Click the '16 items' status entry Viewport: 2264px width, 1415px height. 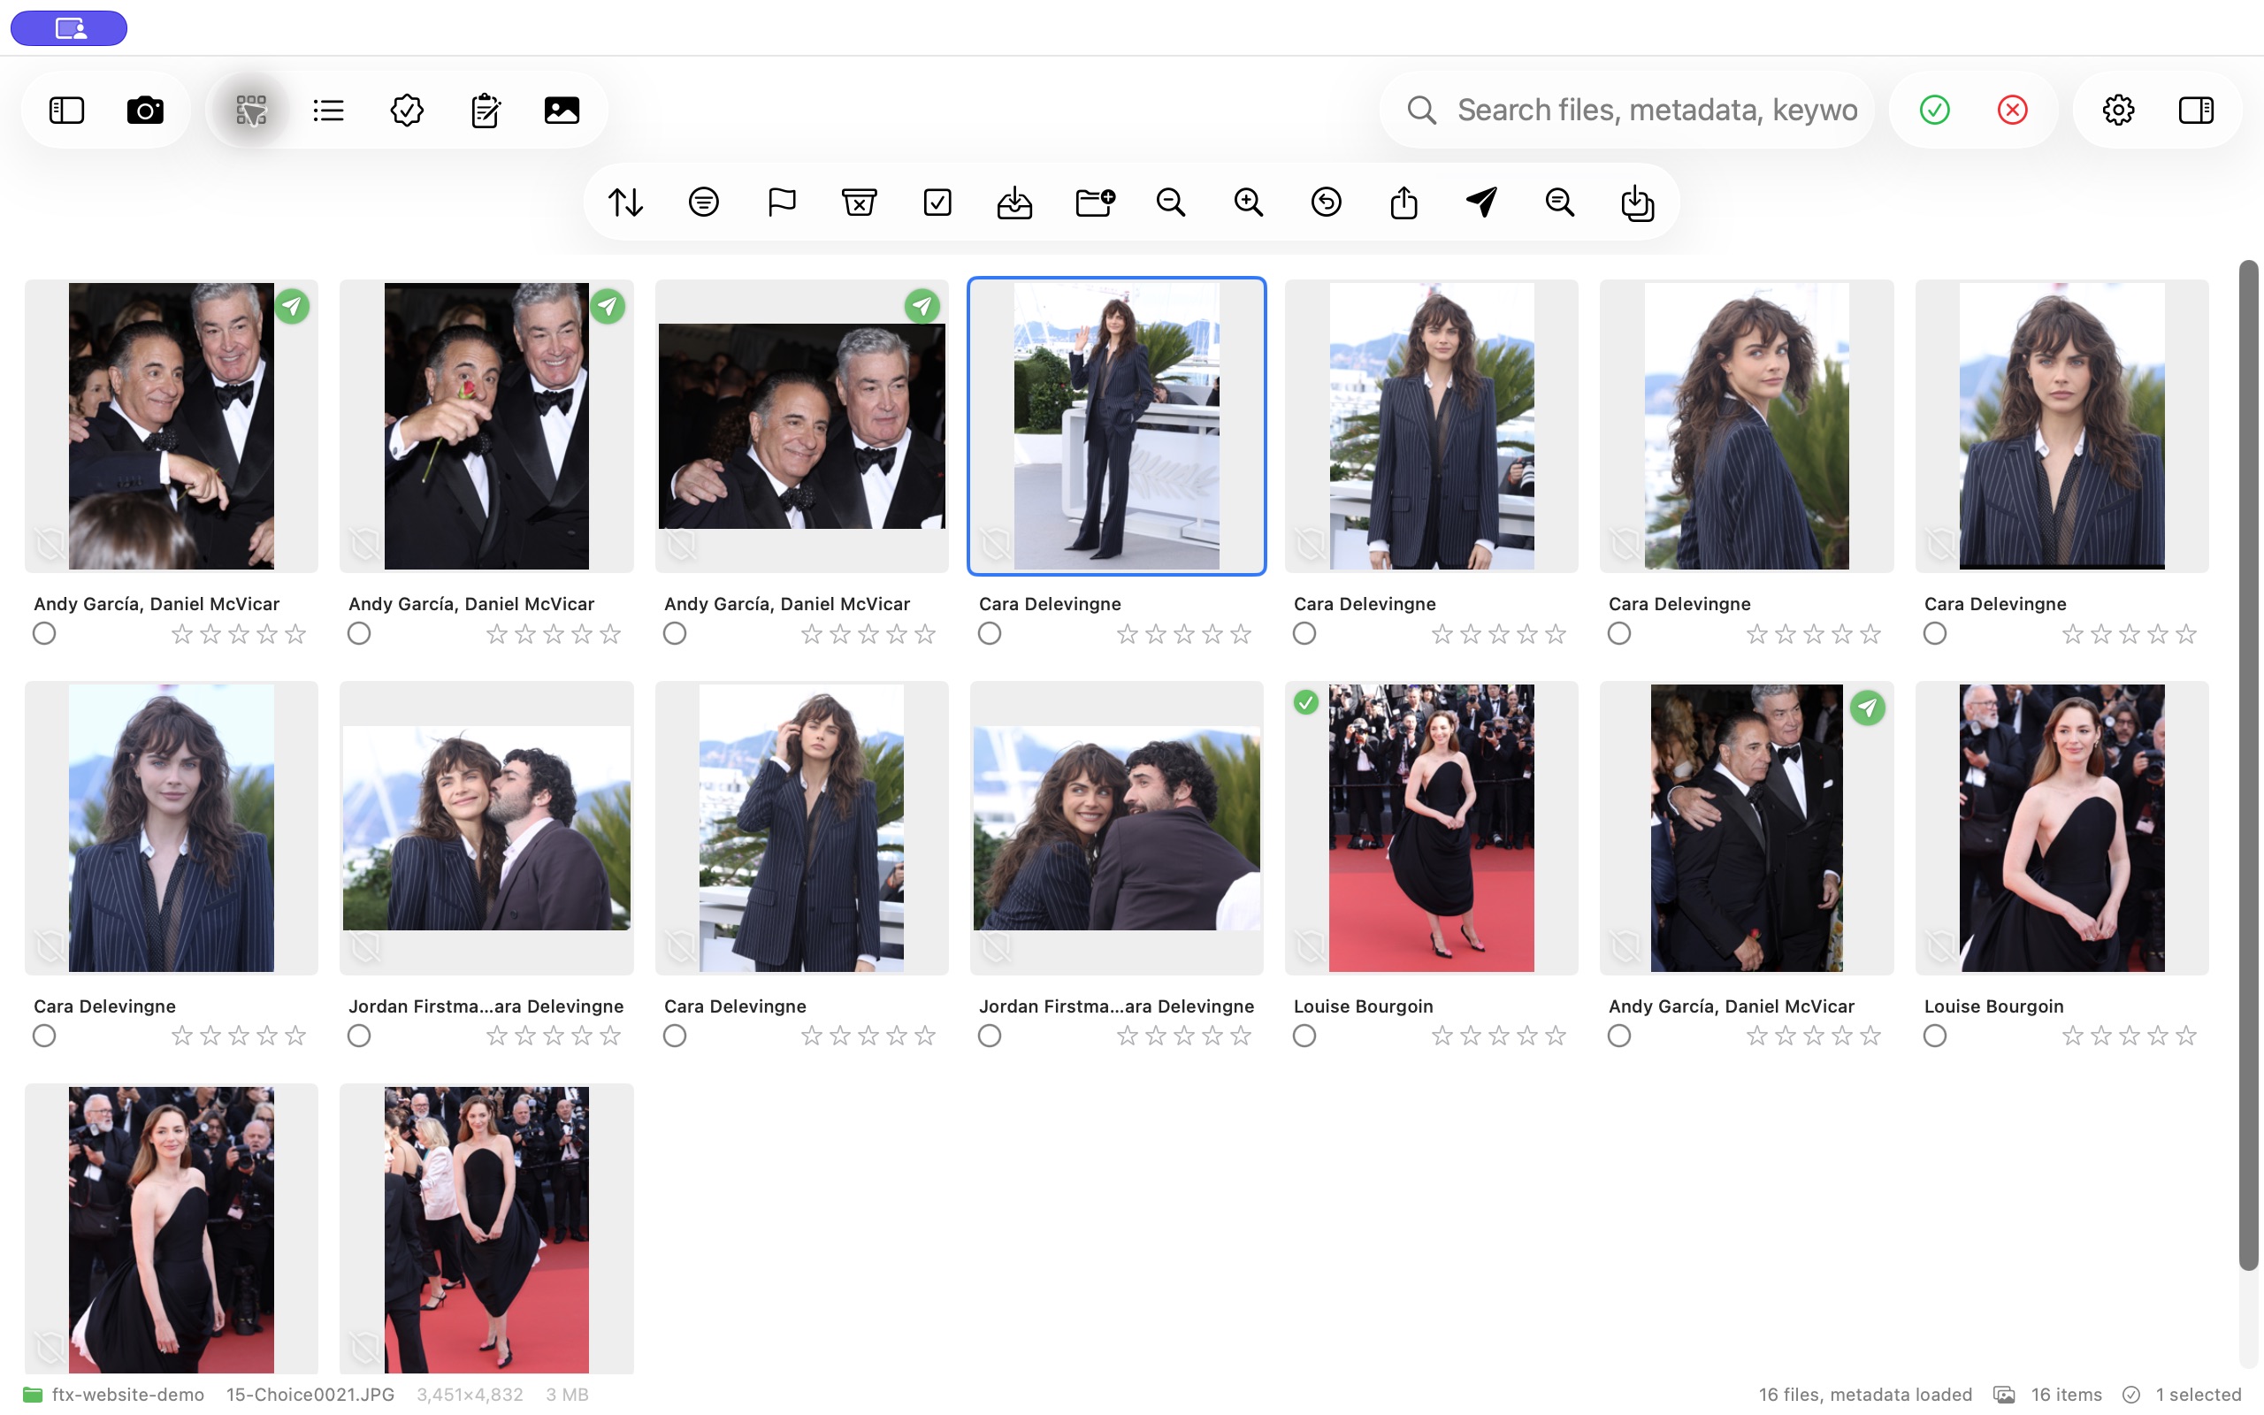click(x=2066, y=1395)
